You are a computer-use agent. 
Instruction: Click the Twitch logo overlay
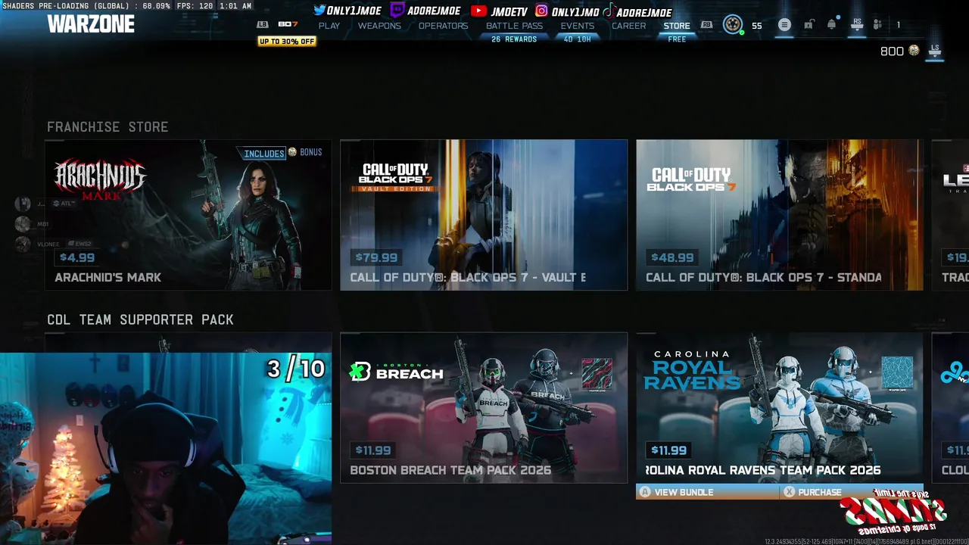point(397,11)
